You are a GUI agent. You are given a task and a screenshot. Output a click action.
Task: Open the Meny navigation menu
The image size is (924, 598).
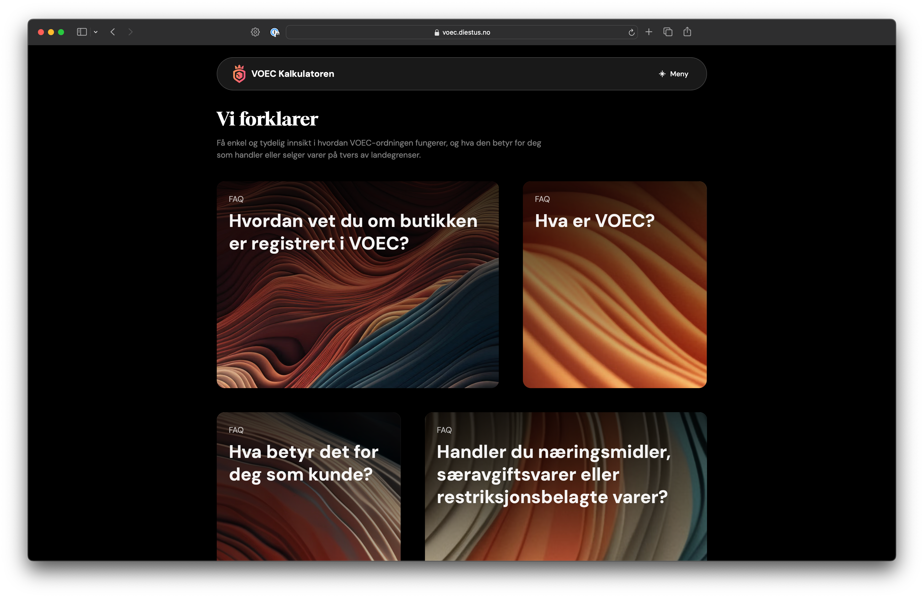click(674, 74)
